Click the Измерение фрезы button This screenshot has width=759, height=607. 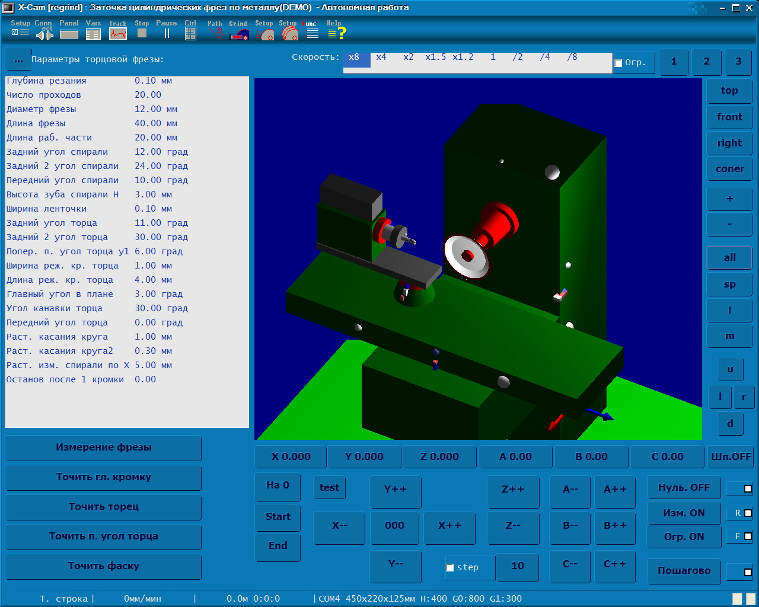[x=104, y=448]
